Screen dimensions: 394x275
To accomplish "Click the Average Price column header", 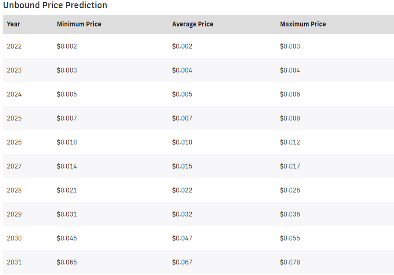I will (193, 24).
